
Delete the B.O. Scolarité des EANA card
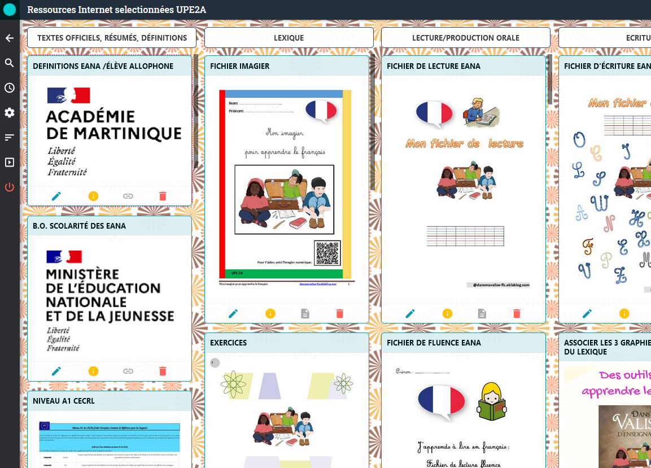pyautogui.click(x=163, y=371)
